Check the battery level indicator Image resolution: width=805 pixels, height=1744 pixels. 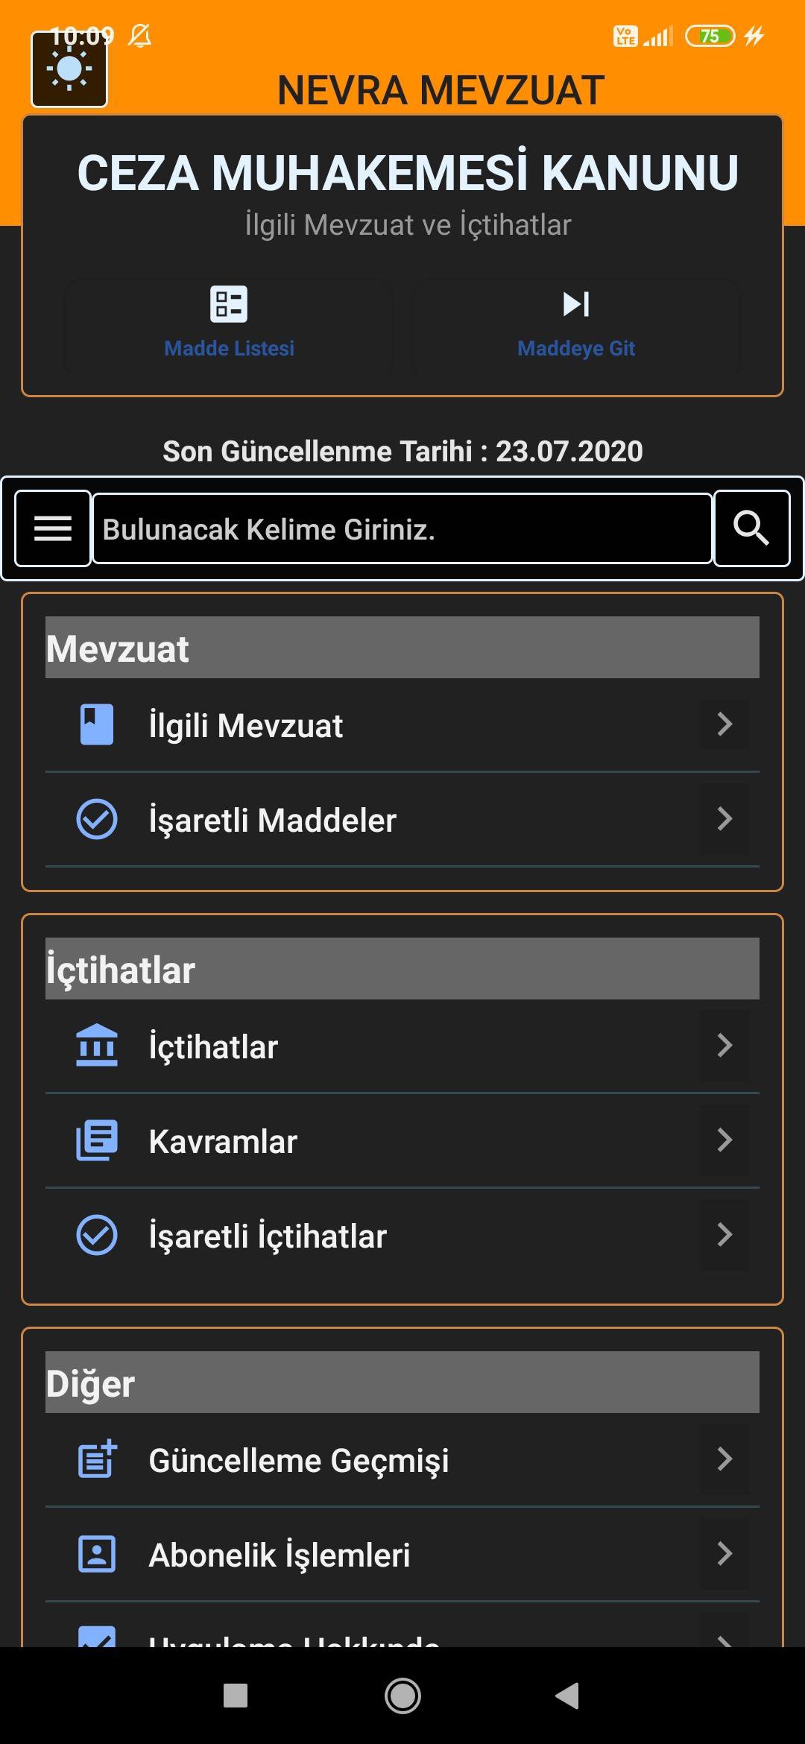[x=710, y=35]
